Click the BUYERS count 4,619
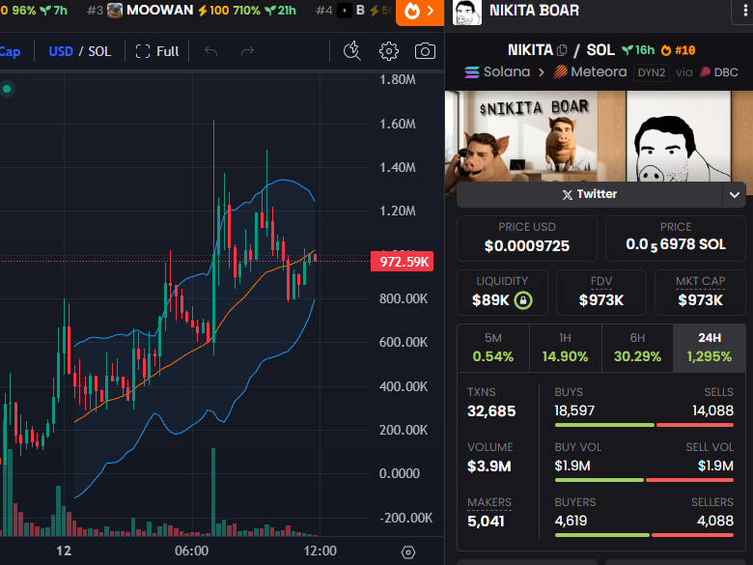753x565 pixels. [571, 521]
